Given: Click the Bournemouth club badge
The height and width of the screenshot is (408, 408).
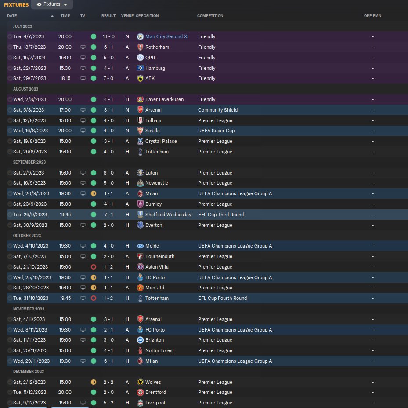Looking at the screenshot, I should 140,256.
